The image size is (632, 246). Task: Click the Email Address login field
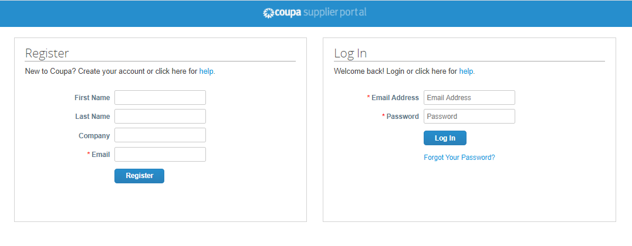coord(469,97)
